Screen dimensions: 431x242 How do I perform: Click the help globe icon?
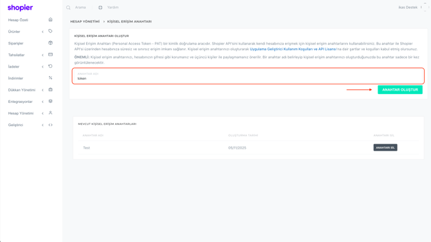[x=100, y=8]
